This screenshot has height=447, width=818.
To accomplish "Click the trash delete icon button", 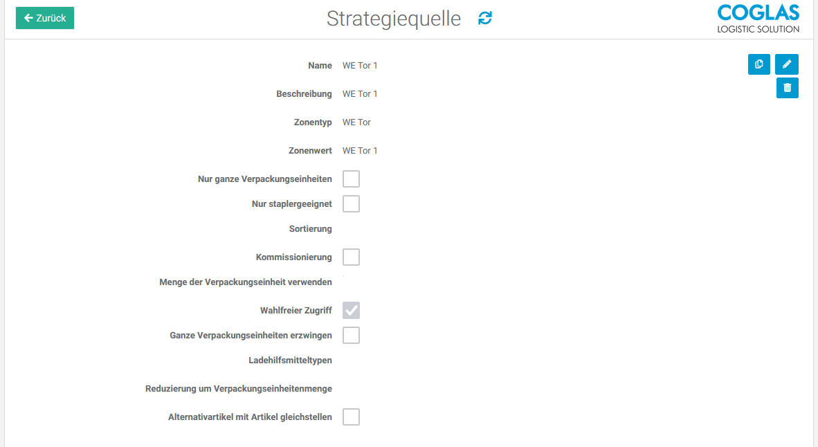I will click(x=787, y=88).
